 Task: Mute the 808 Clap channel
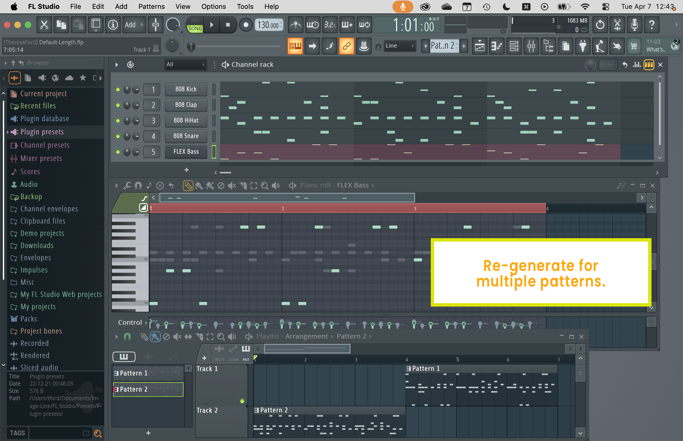(118, 105)
